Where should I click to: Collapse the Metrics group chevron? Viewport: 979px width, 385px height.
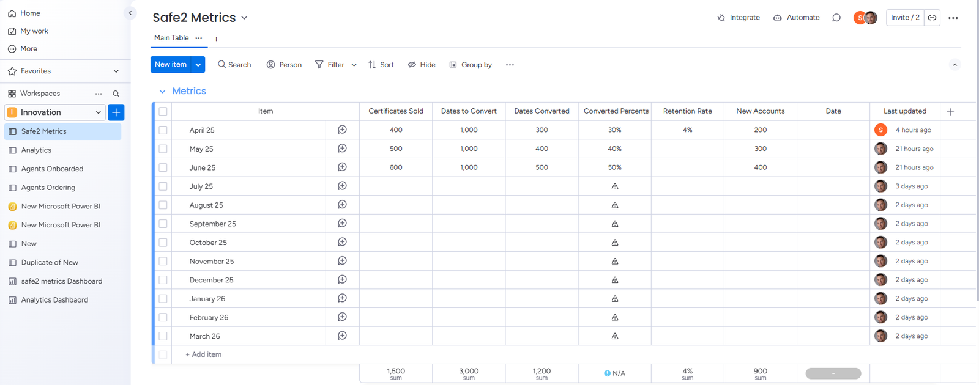162,91
